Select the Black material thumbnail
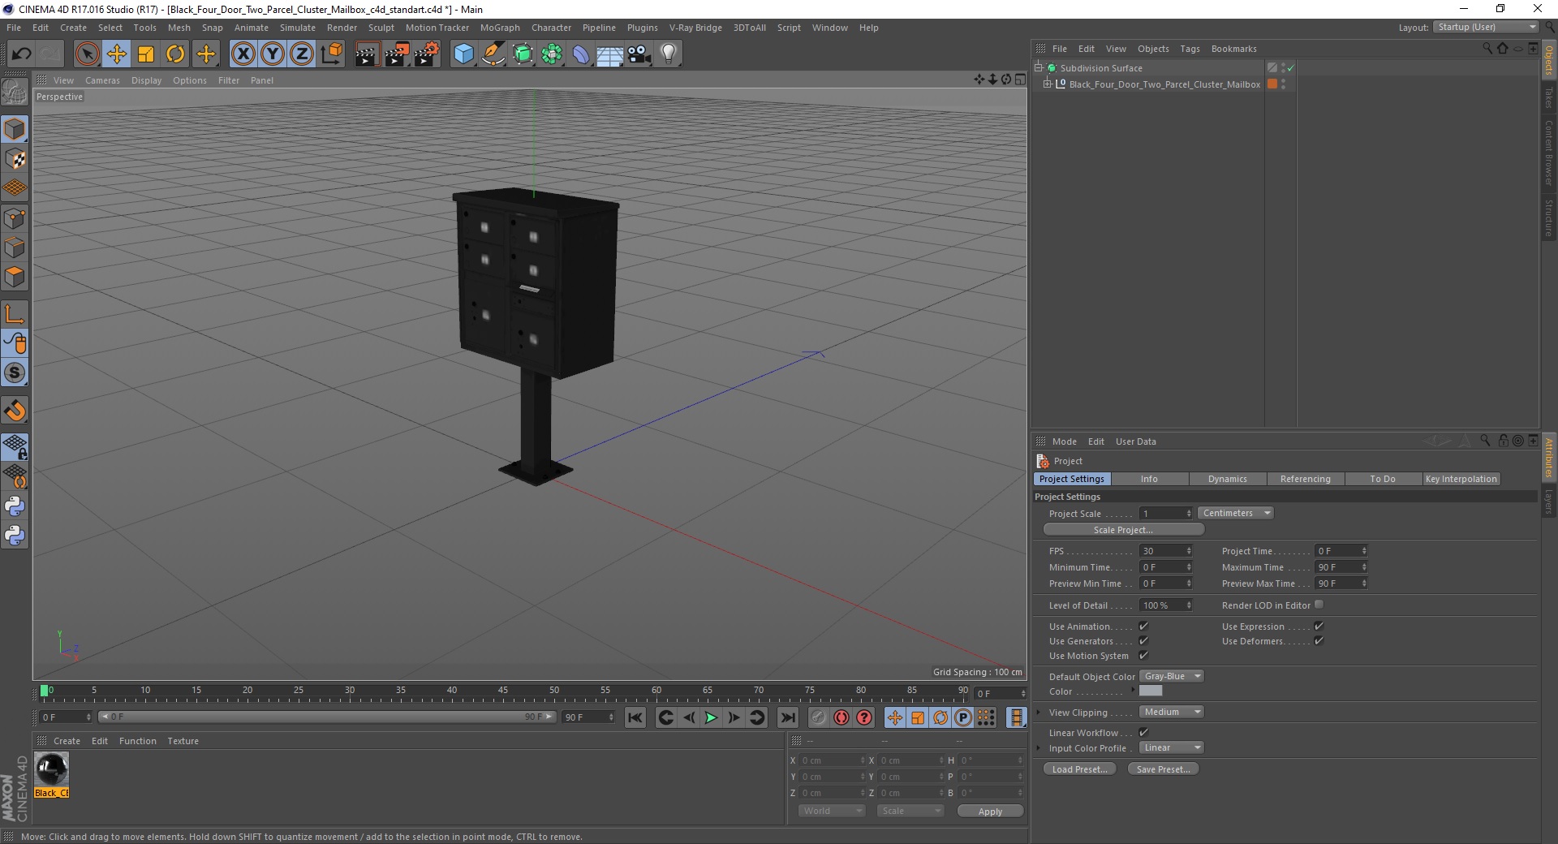1558x844 pixels. point(52,769)
